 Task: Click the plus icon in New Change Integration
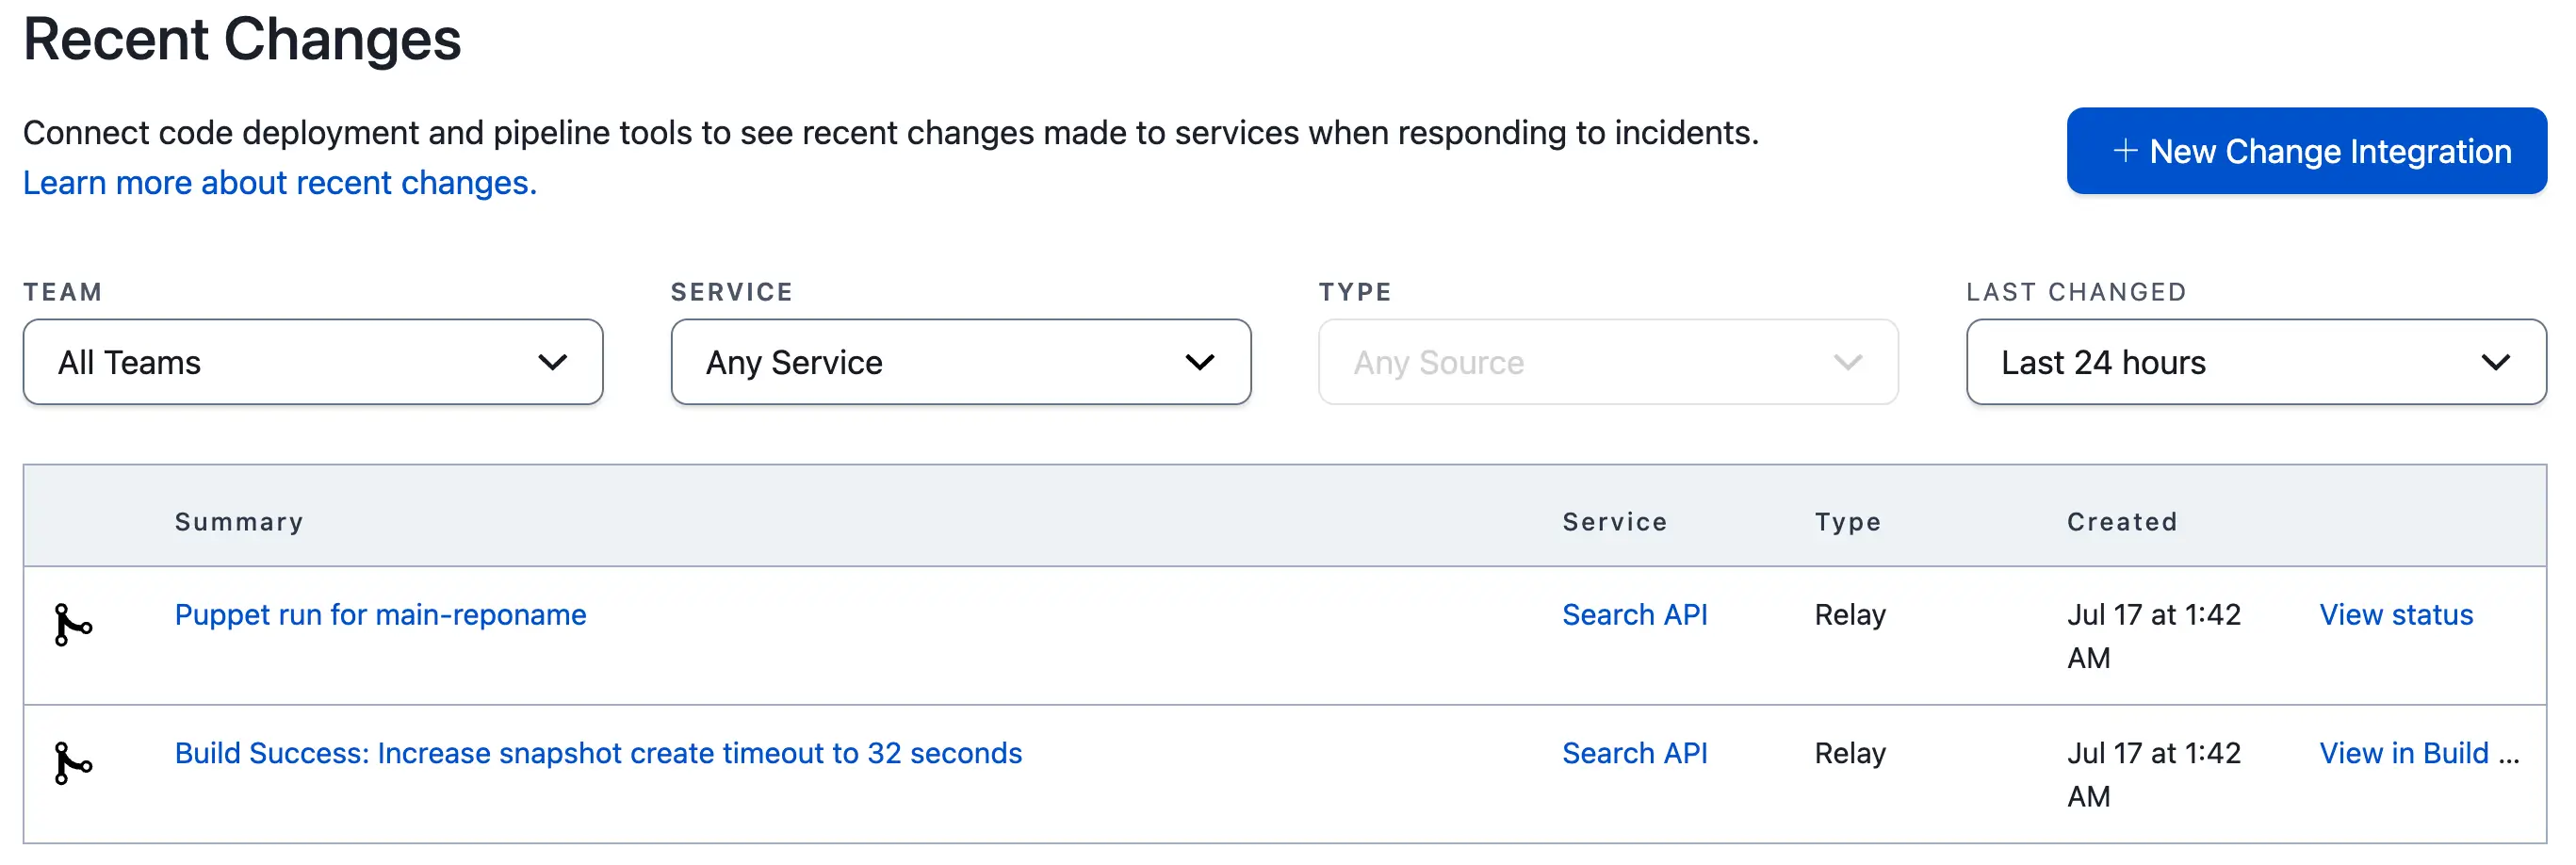click(2124, 151)
